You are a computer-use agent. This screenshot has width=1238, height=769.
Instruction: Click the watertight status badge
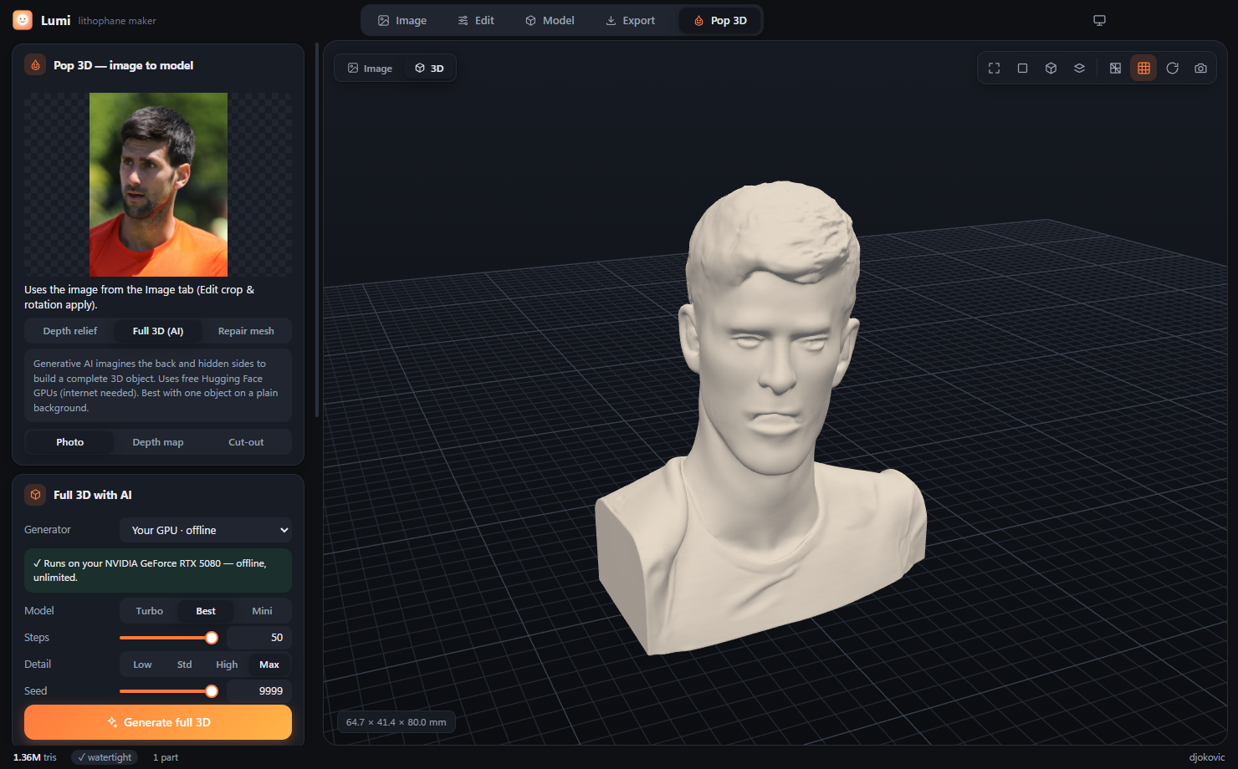[x=105, y=757]
